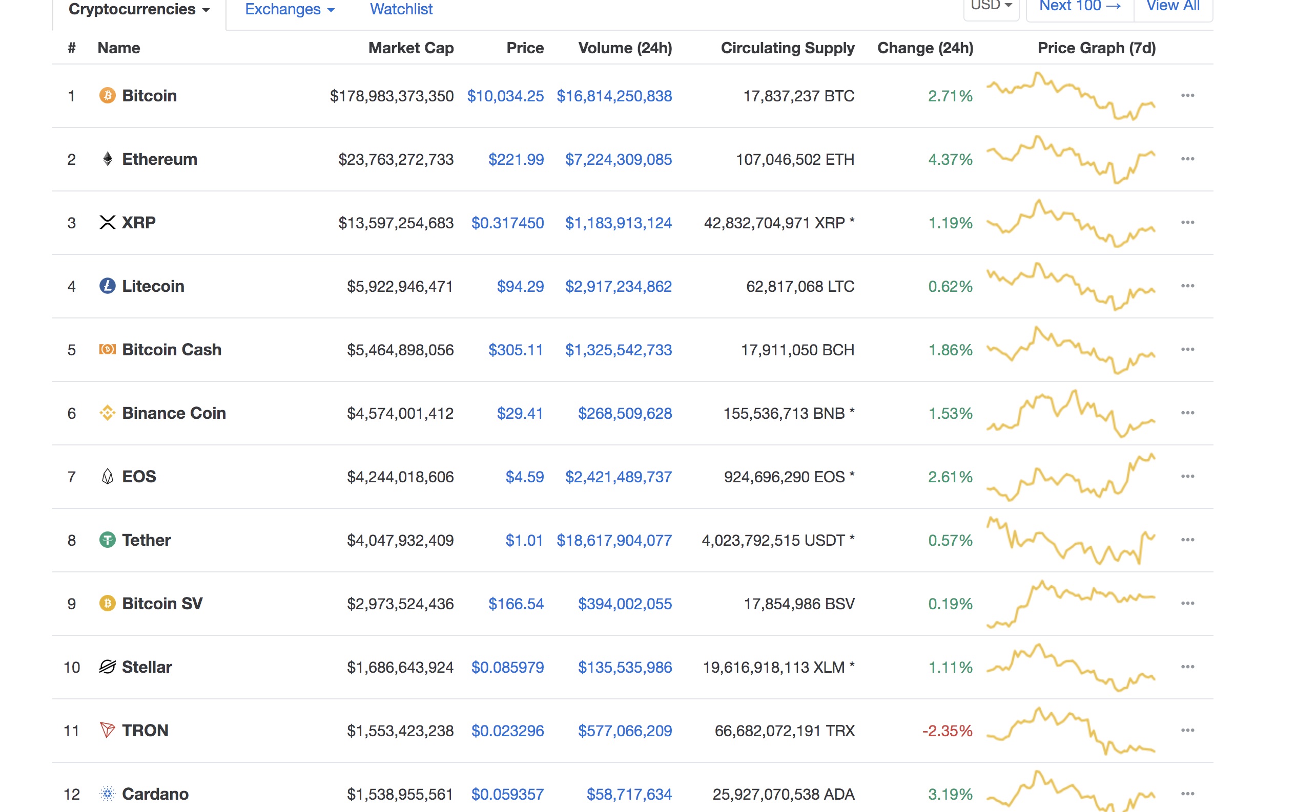Expand the Cryptocurrencies dropdown tab

click(139, 10)
